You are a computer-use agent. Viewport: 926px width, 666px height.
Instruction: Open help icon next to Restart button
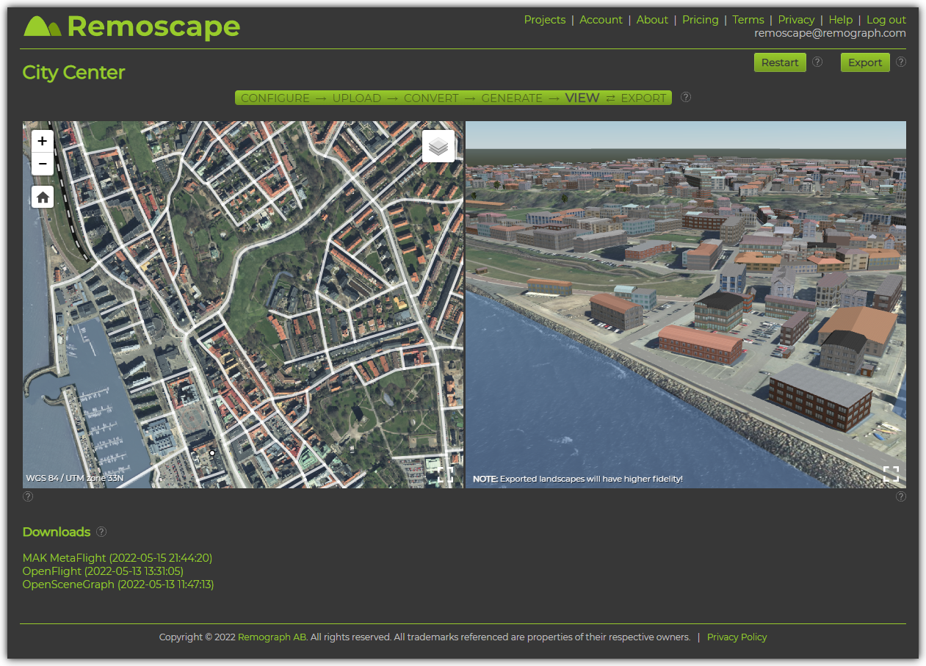click(x=817, y=62)
